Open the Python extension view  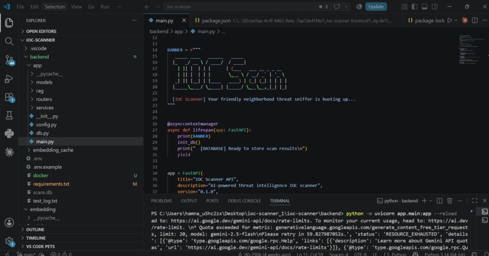(x=9, y=133)
